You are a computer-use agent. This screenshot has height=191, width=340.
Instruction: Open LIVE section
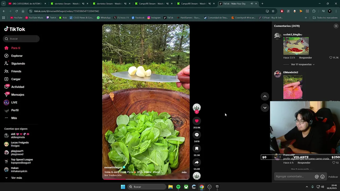pyautogui.click(x=14, y=102)
